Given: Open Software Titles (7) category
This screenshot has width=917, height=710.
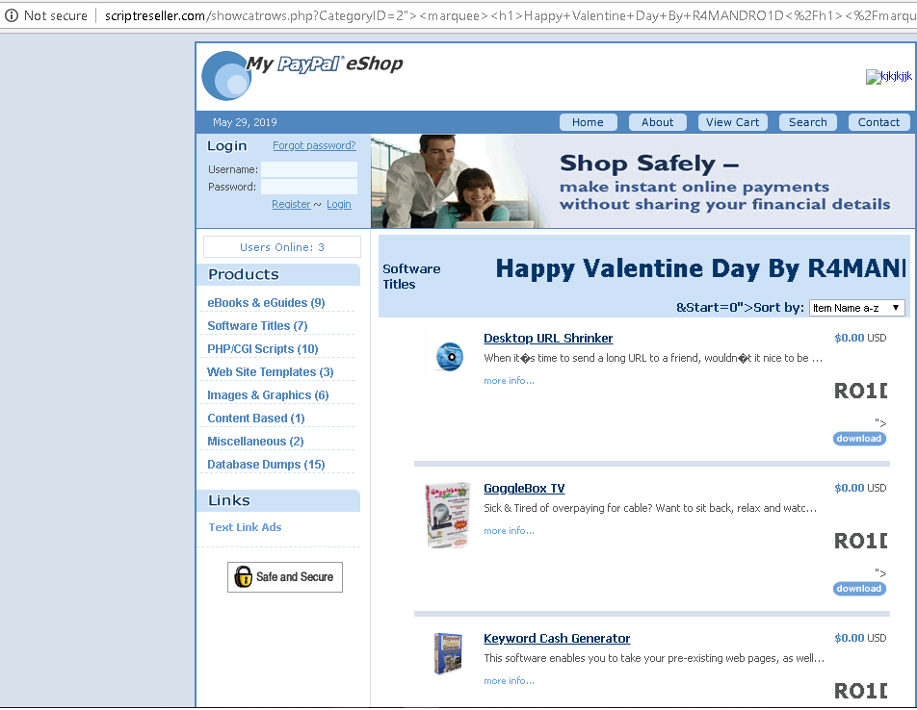Looking at the screenshot, I should (257, 326).
